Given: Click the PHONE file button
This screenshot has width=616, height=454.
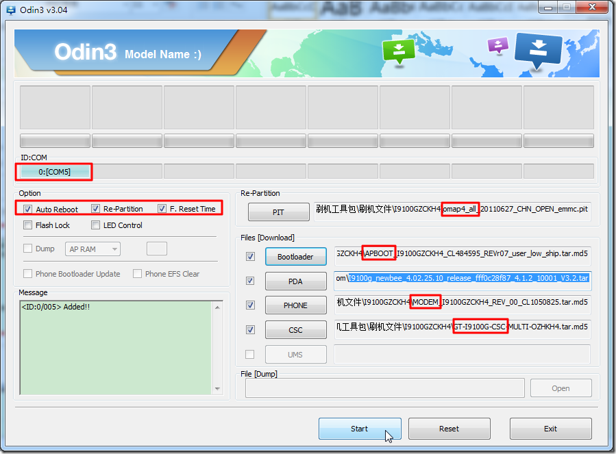Looking at the screenshot, I should [295, 305].
